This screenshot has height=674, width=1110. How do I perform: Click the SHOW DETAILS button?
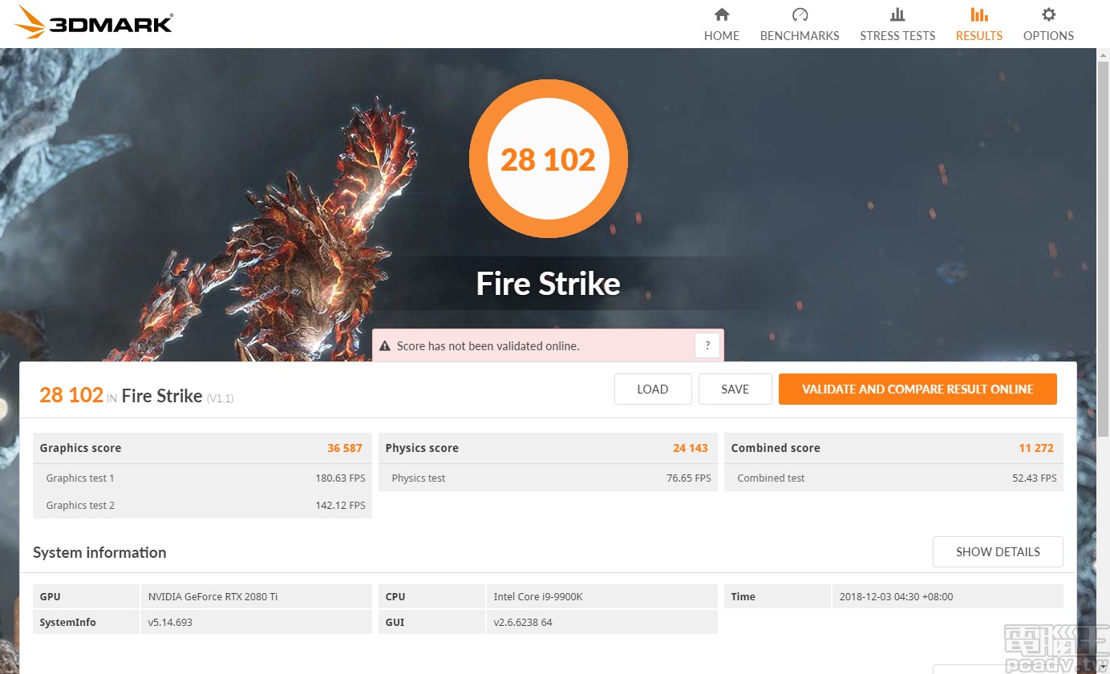[x=998, y=552]
